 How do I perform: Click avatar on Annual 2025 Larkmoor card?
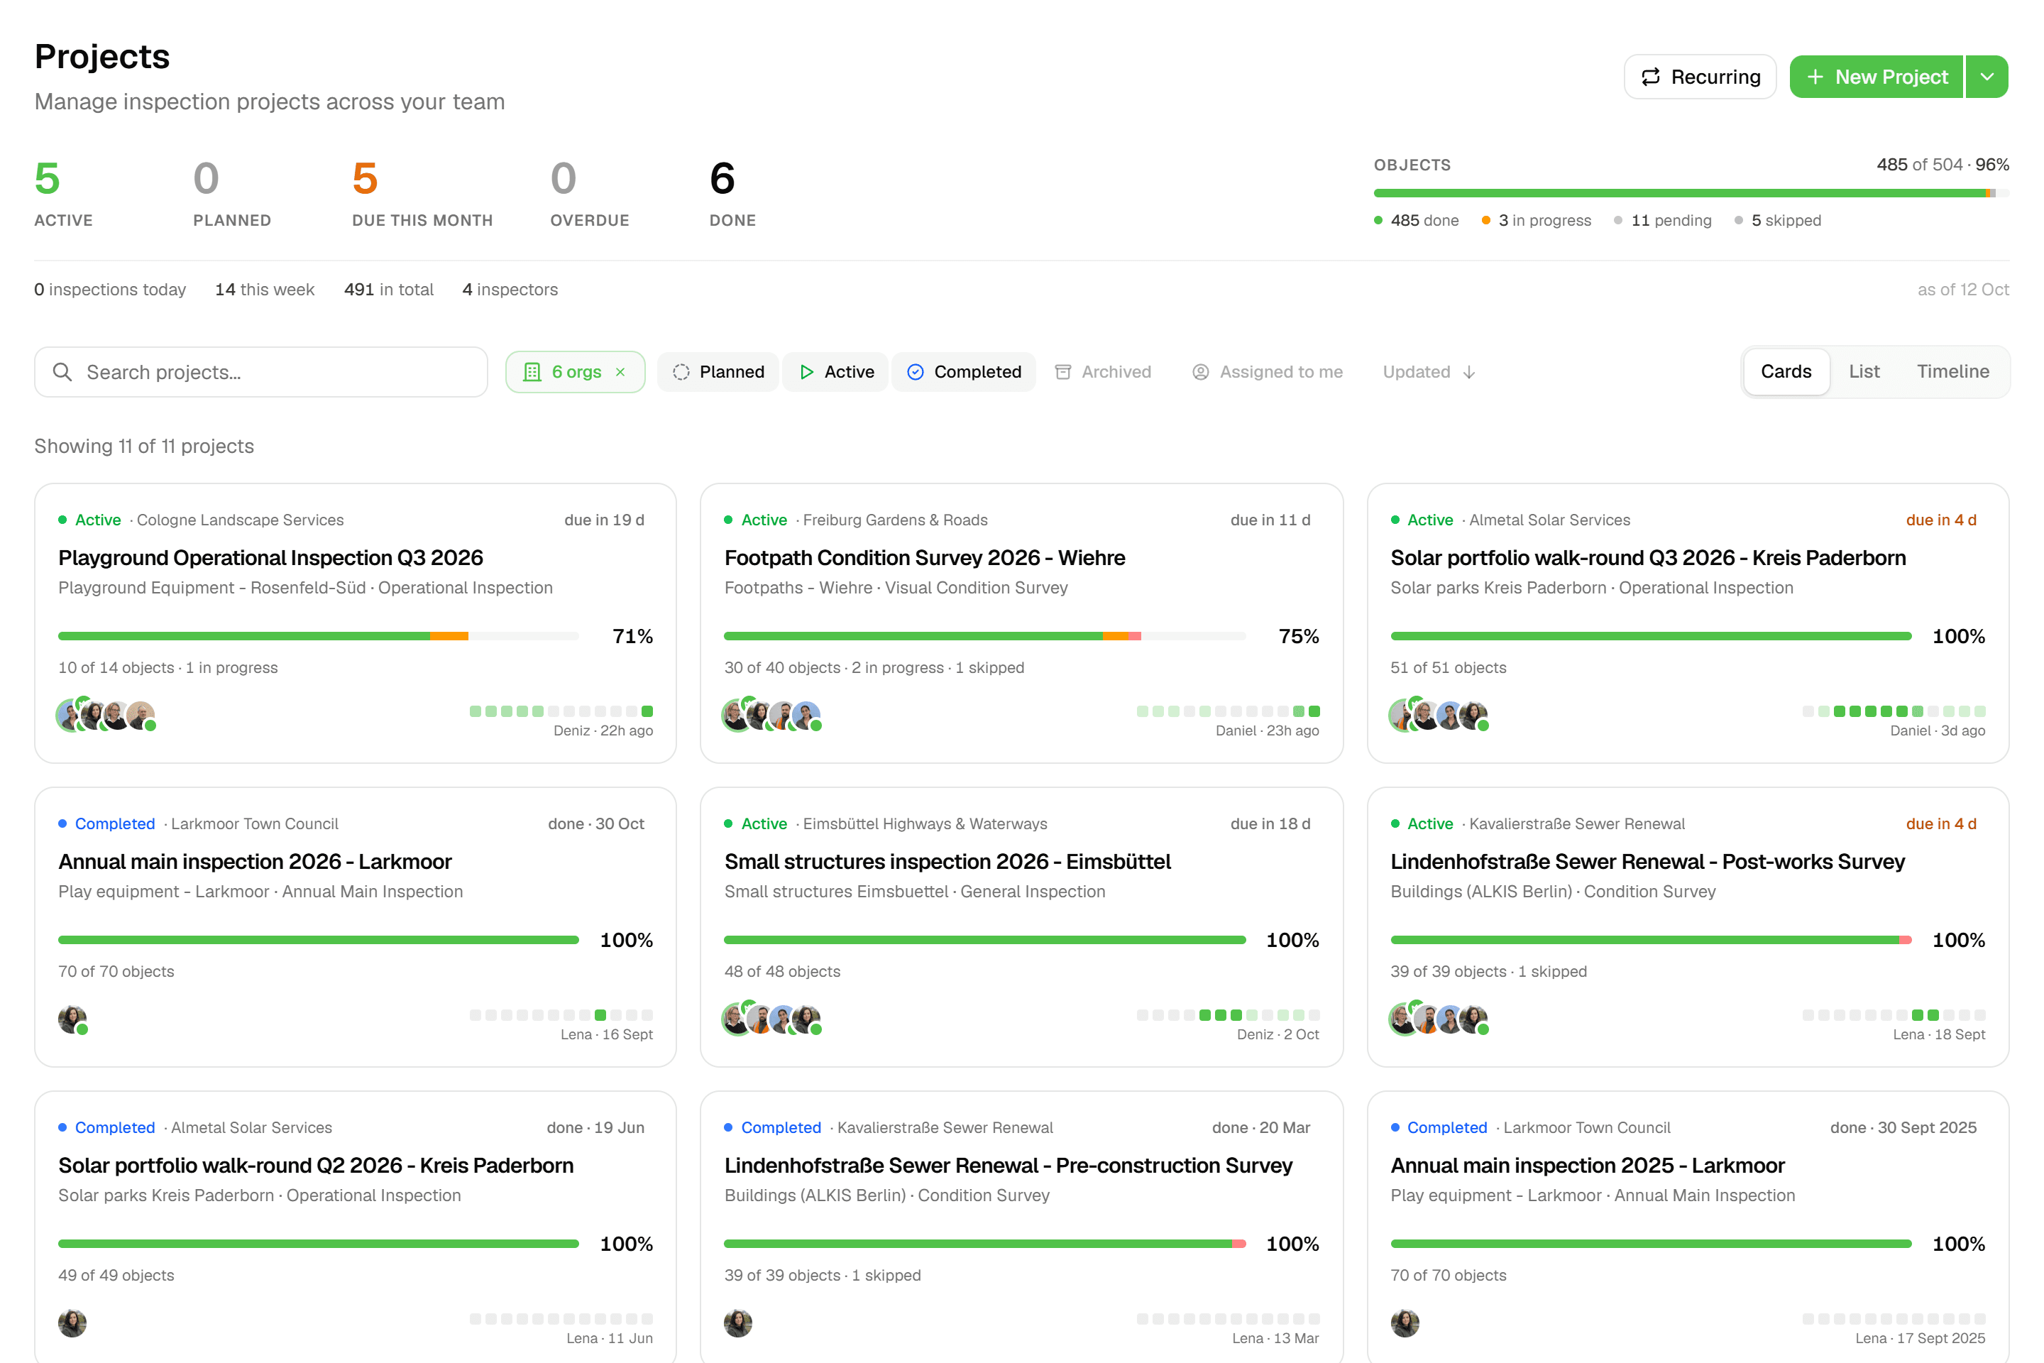click(1405, 1323)
